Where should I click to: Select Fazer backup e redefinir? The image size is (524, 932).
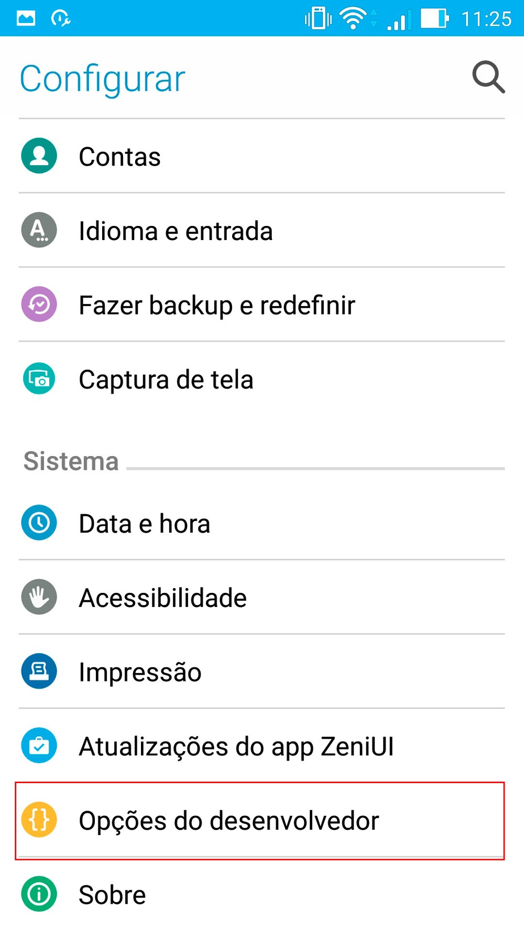(216, 306)
